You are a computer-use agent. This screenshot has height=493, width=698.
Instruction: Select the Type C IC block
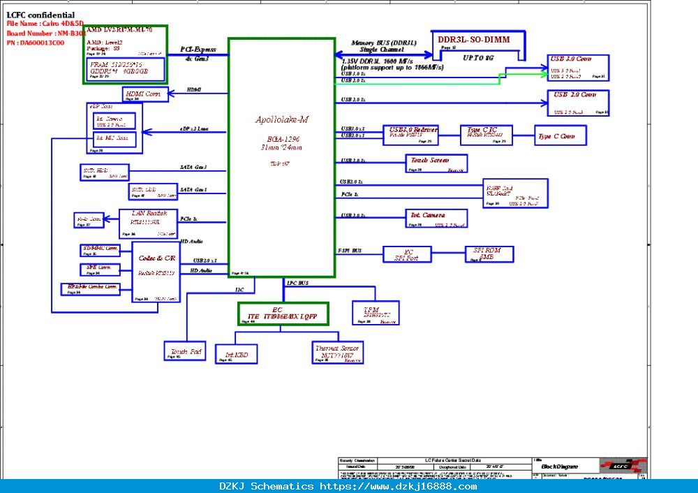click(486, 135)
